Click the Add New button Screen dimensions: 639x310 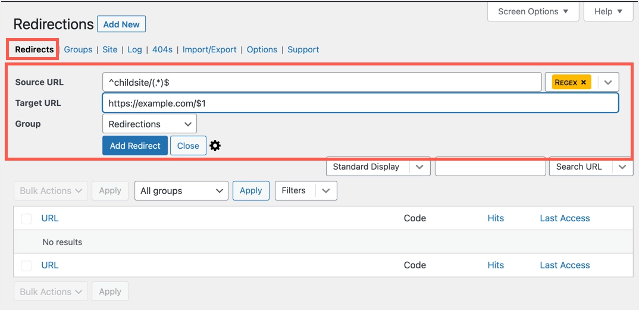coord(121,24)
